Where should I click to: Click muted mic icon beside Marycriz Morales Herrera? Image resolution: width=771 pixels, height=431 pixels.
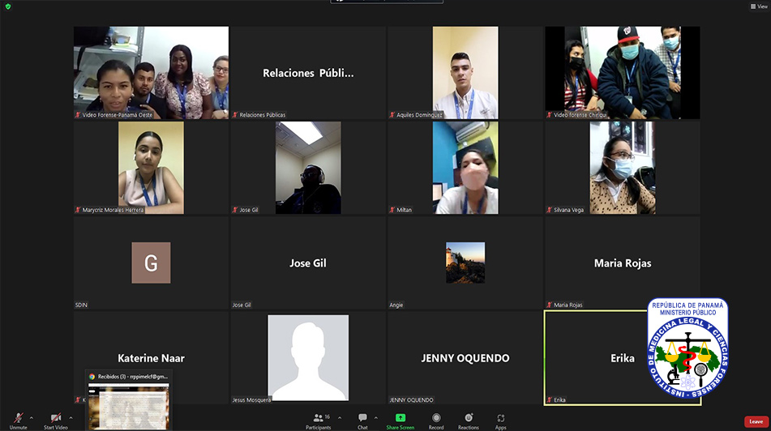[78, 209]
